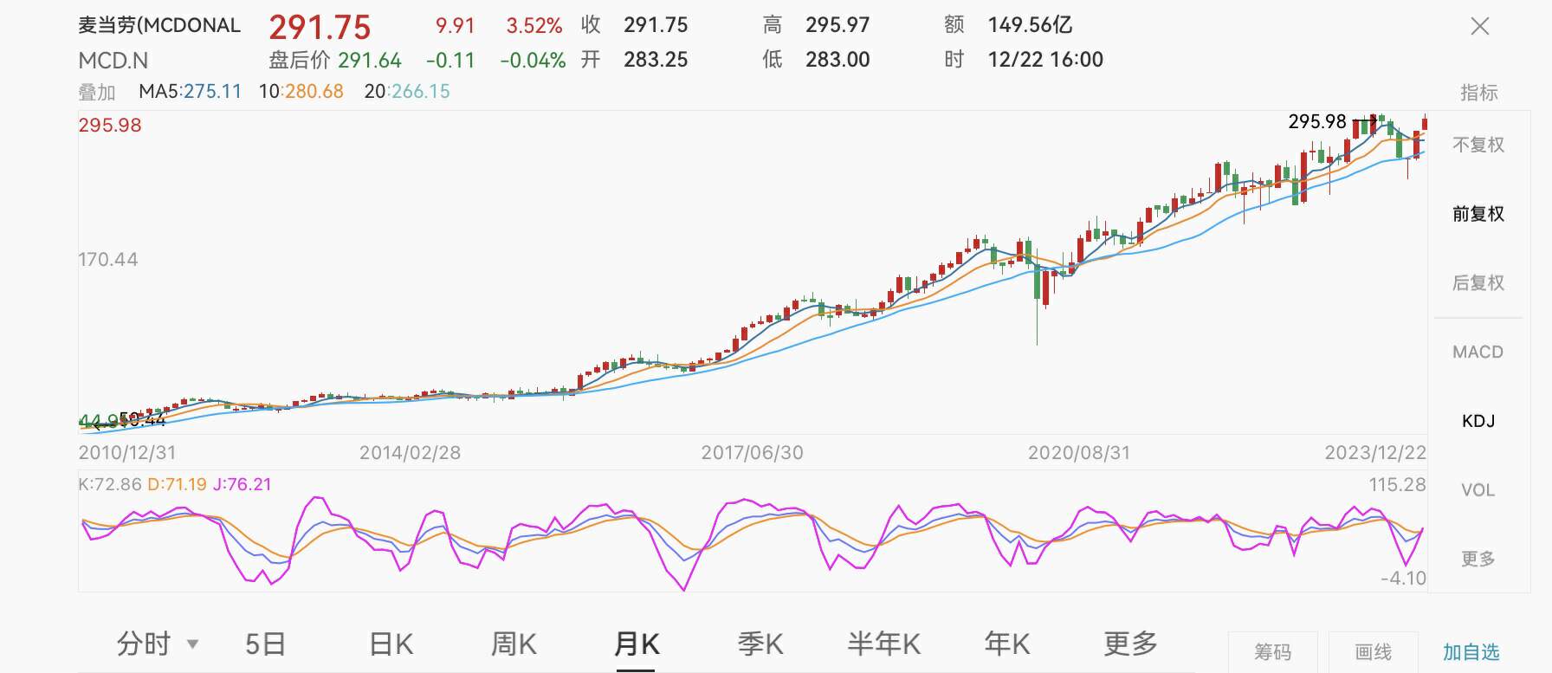Show the MACD indicator

tap(1478, 353)
